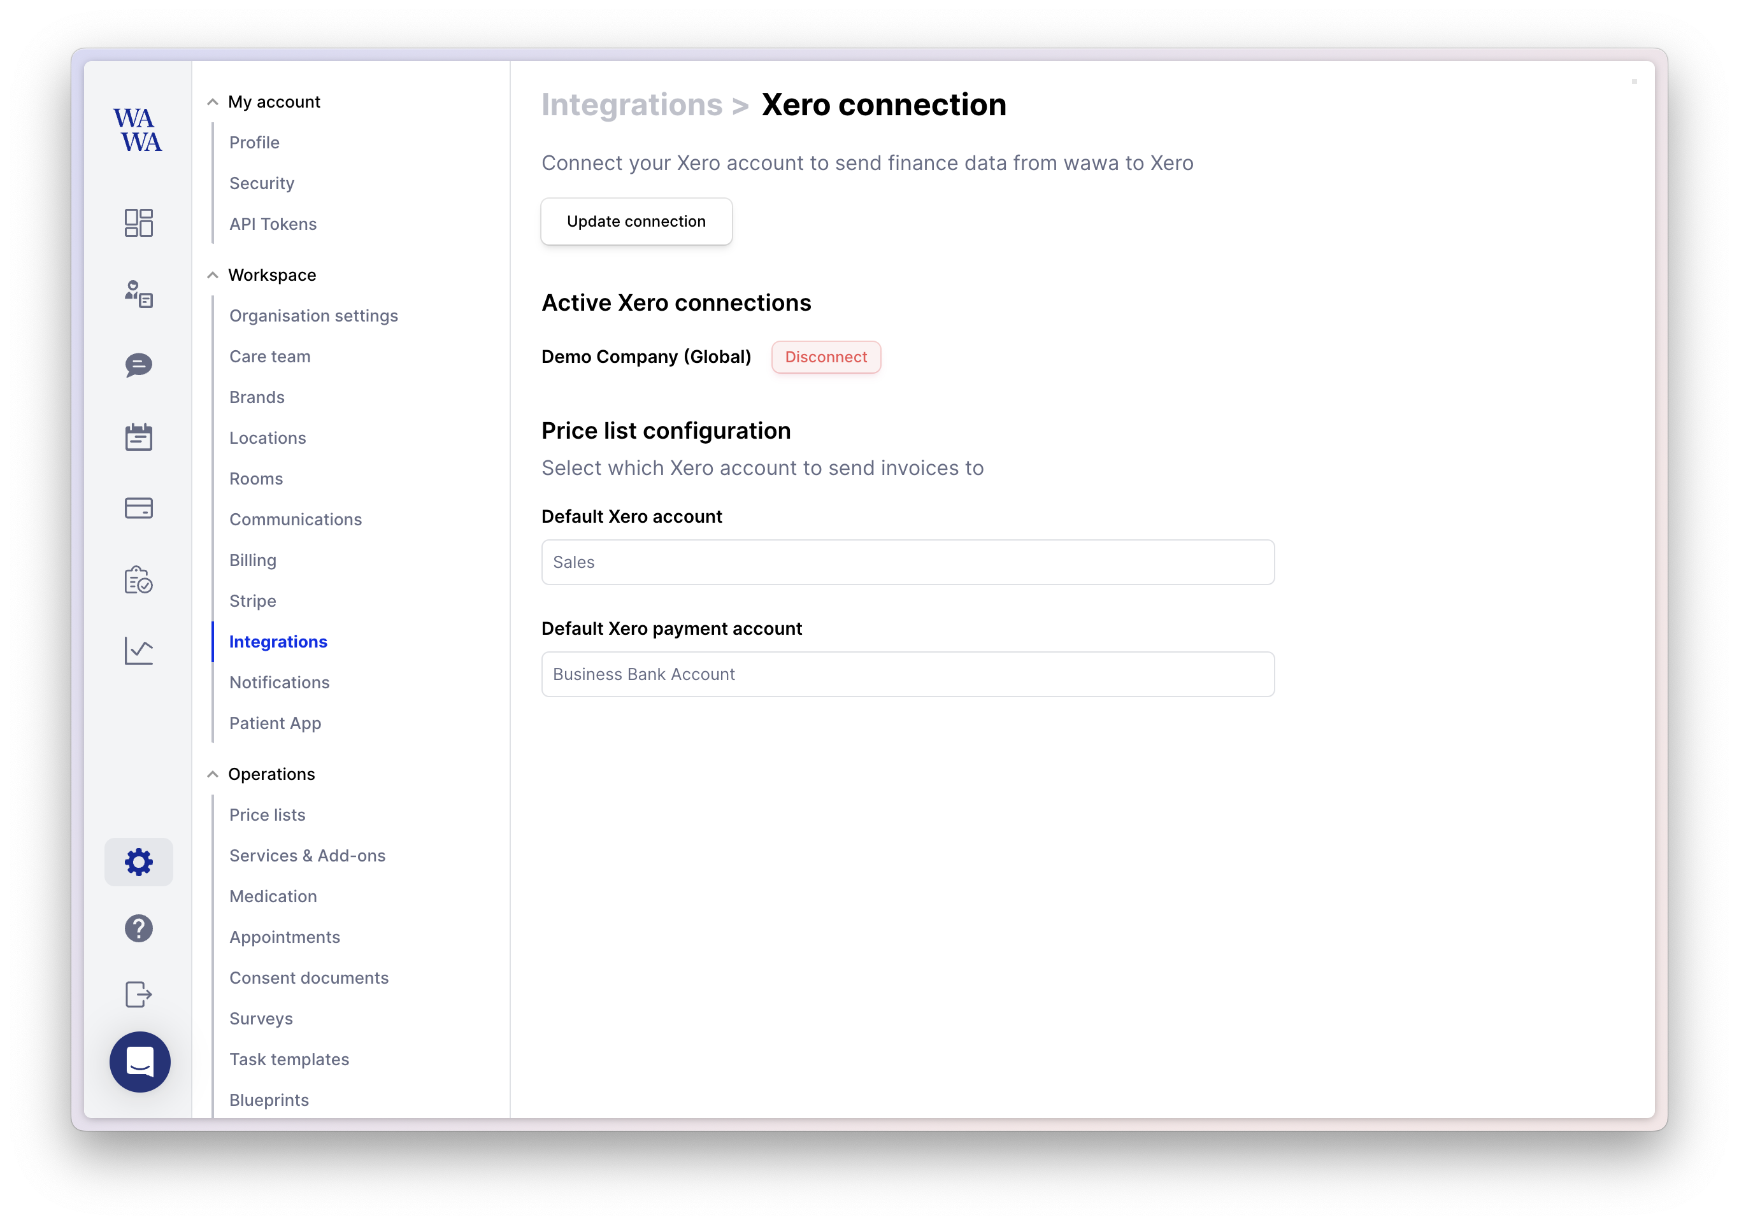This screenshot has height=1225, width=1739.
Task: Open the dashboard grid icon
Action: (x=139, y=223)
